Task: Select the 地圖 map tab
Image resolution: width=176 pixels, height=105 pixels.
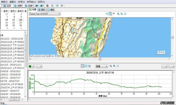Action: pos(32,10)
